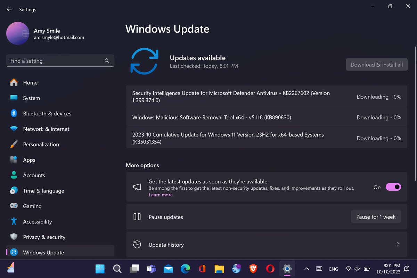Click the touch keyboard tray icon
This screenshot has width=417, height=278.
point(319,269)
